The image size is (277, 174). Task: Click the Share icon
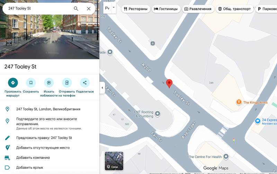pyautogui.click(x=85, y=82)
